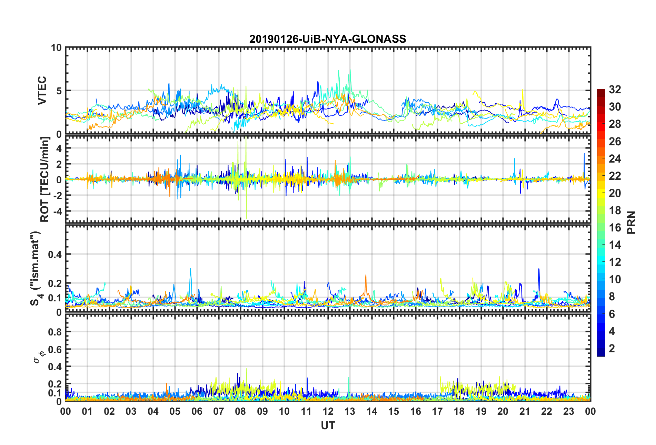This screenshot has height=445, width=656.
Task: Click the ROT [TECU/min] axis label
Action: tap(45, 179)
